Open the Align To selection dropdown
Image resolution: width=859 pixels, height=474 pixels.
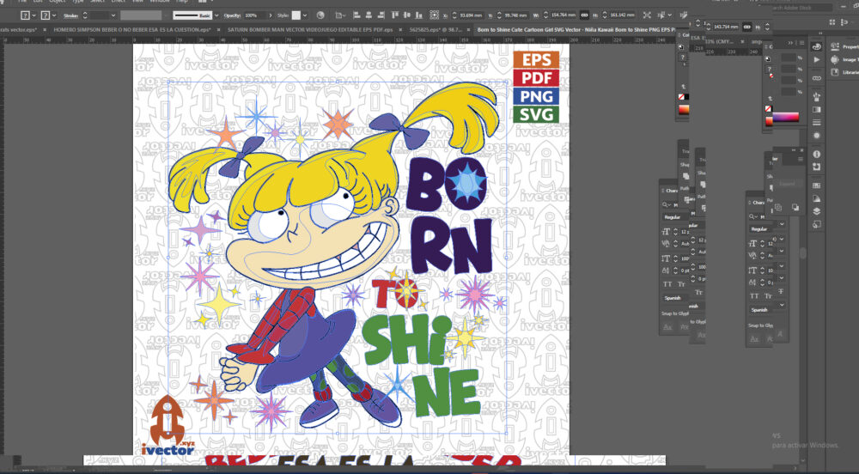tap(340, 15)
